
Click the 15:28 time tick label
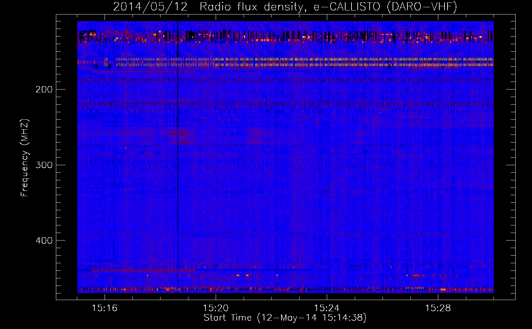[438, 308]
